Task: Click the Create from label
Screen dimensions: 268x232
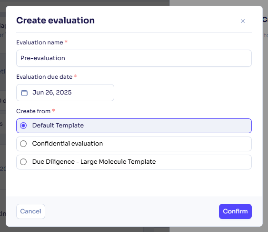Action: pos(33,111)
